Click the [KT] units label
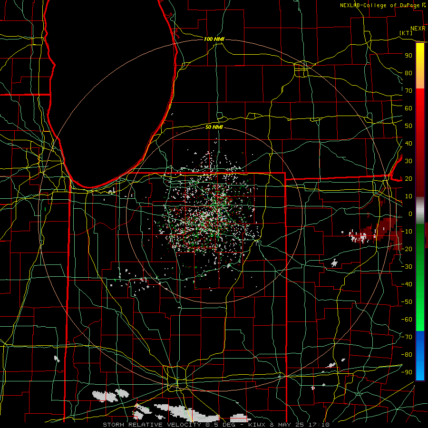The image size is (428, 428). [406, 33]
